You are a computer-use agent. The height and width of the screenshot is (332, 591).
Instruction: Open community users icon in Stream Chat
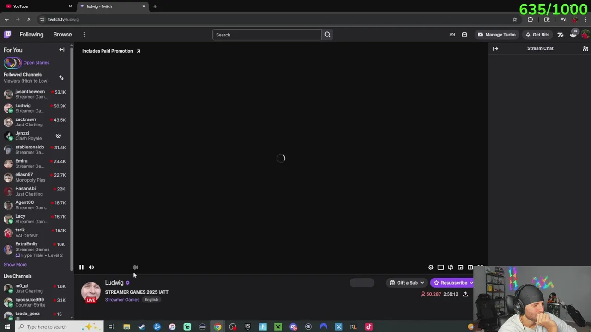585,48
